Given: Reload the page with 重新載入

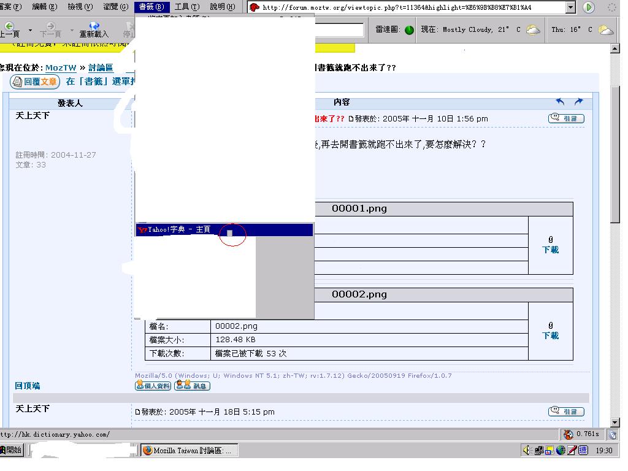Looking at the screenshot, I should 94,30.
